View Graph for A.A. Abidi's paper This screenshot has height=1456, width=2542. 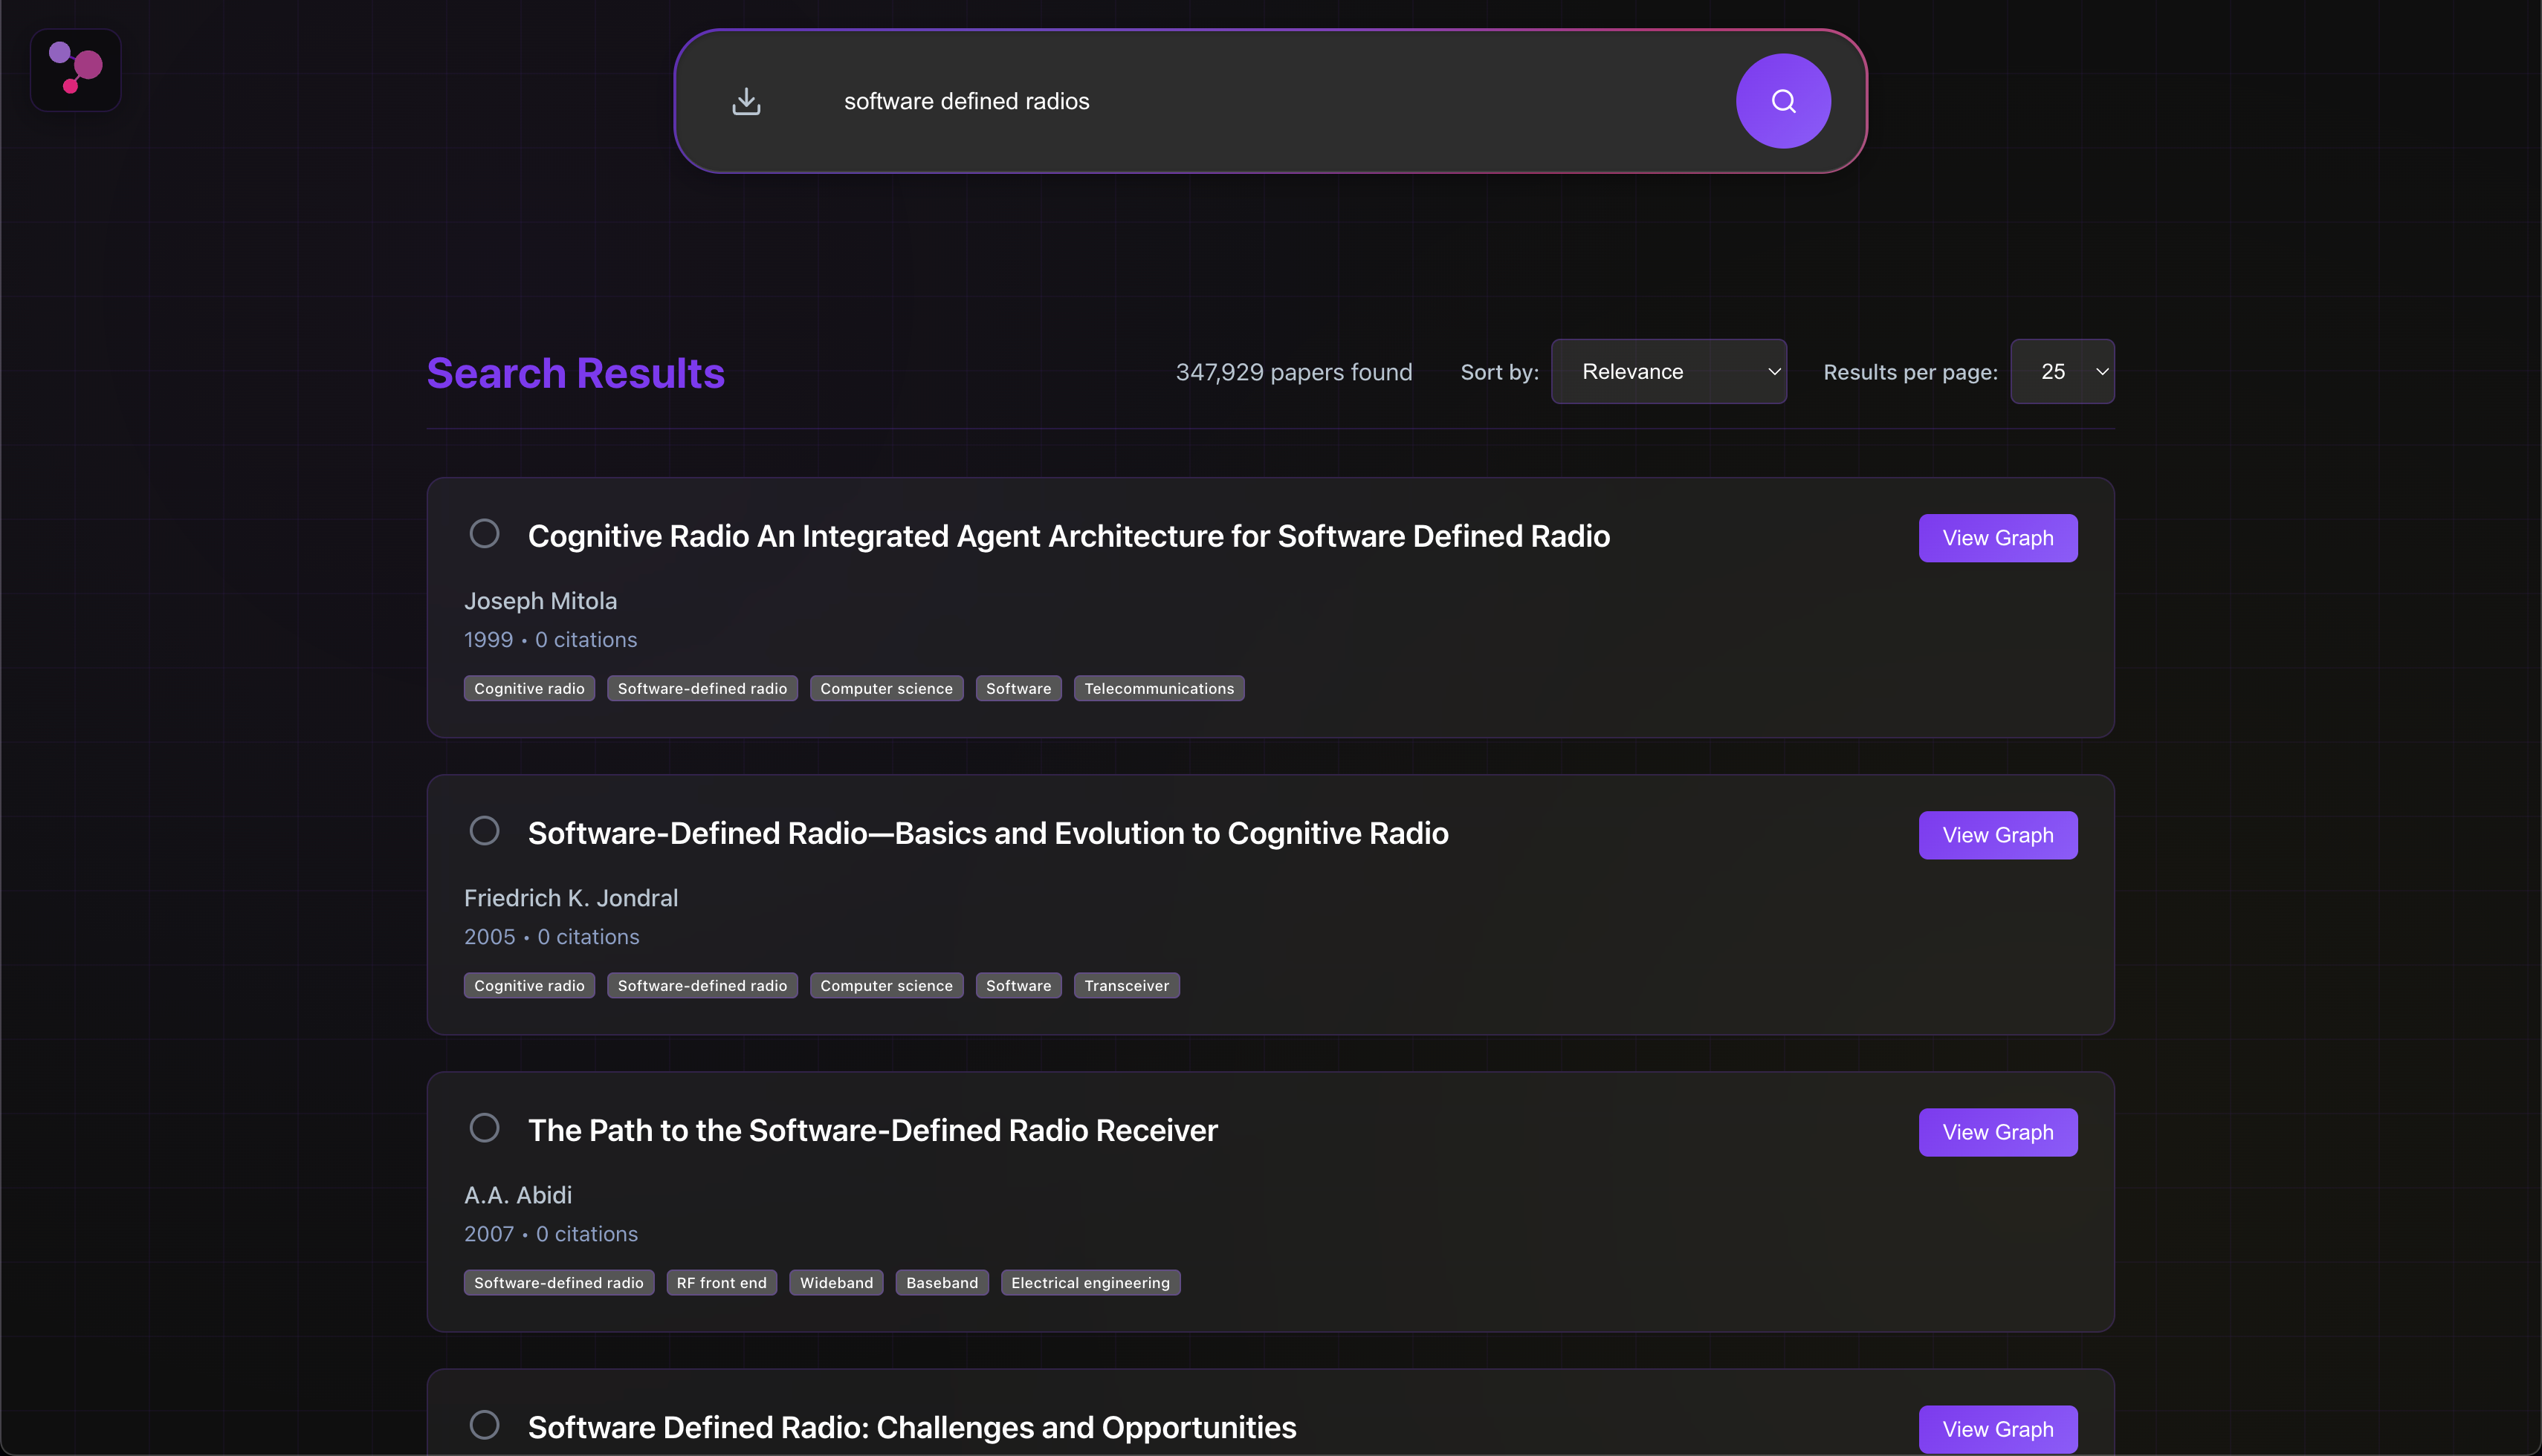1996,1132
